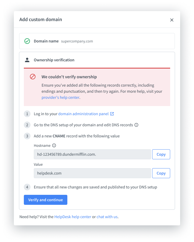Close the Add custom domain dialog
Viewport: 194px width, 242px height.
coord(172,20)
